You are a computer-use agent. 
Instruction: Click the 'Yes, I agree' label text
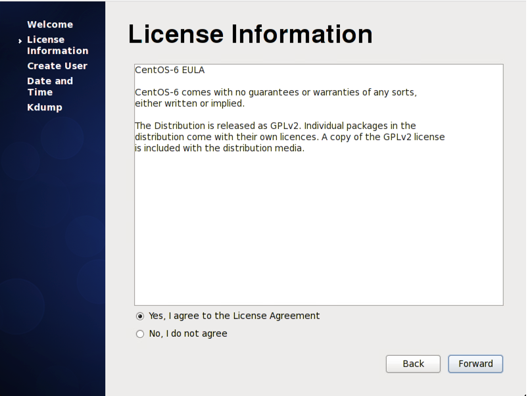[233, 316]
